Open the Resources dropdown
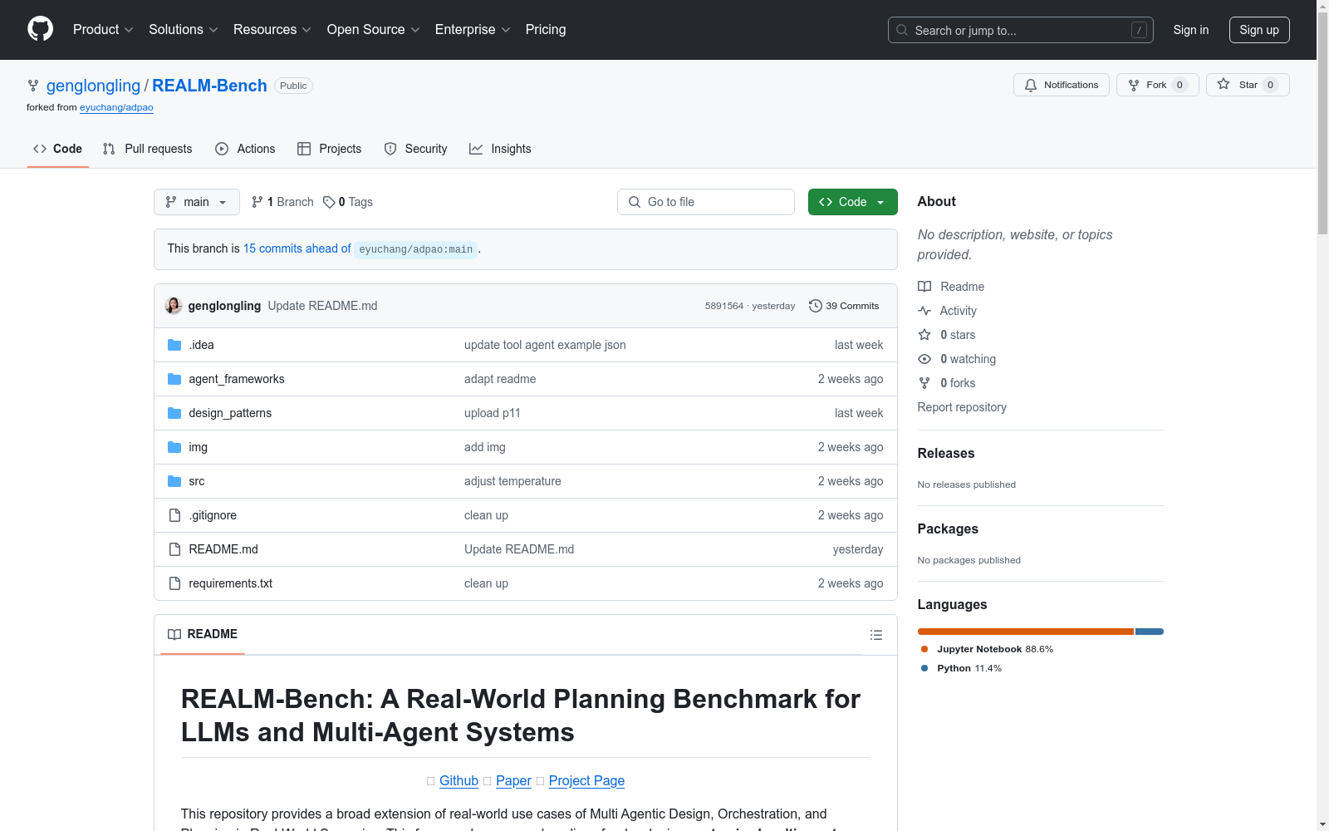This screenshot has height=831, width=1329. 272,30
